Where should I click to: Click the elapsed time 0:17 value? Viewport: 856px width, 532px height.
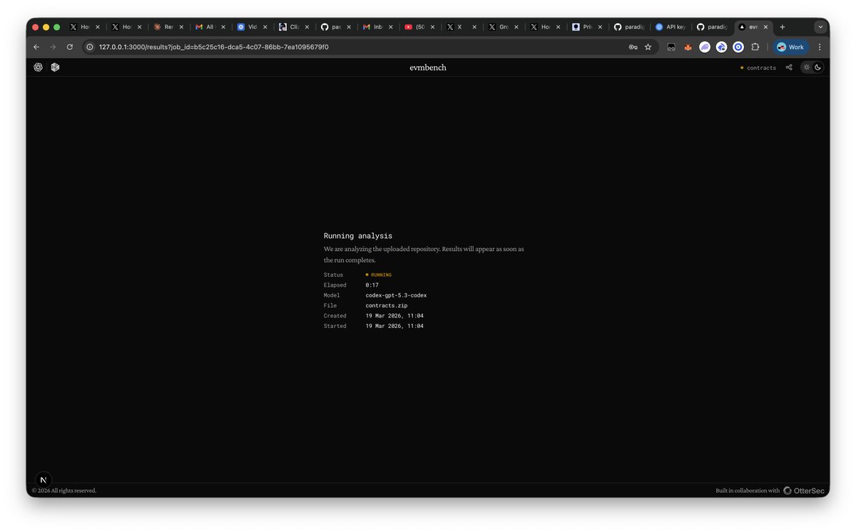372,285
